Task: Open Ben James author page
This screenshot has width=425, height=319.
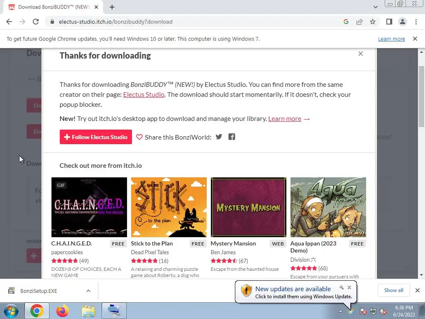Action: click(223, 252)
